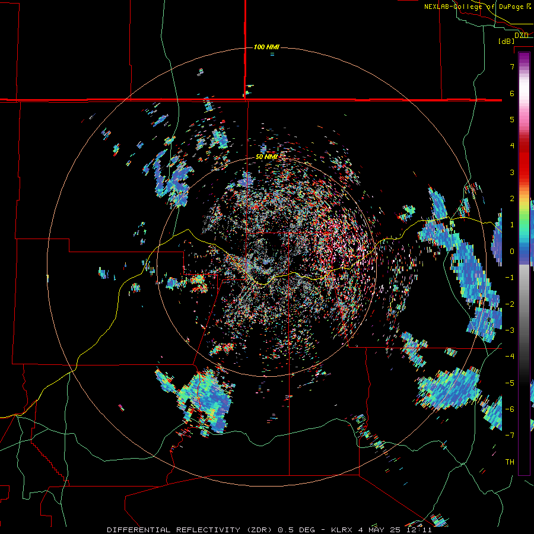
Task: Click the "12:11" timestamp text
Action: tap(419, 530)
